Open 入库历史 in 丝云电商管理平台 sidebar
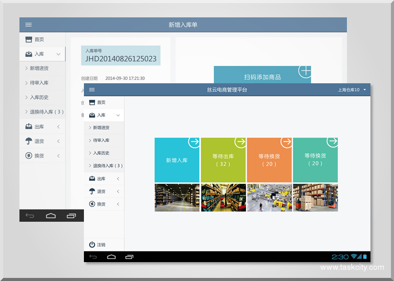This screenshot has height=281, width=394. click(101, 153)
